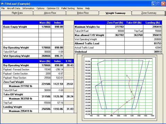The height and width of the screenshot is (124, 166).
Task: Close the FliteLoad window
Action: tap(163, 4)
